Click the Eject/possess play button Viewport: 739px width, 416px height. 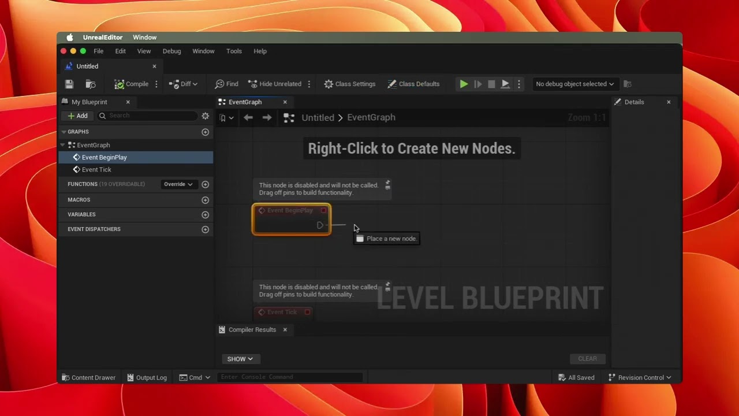point(505,84)
